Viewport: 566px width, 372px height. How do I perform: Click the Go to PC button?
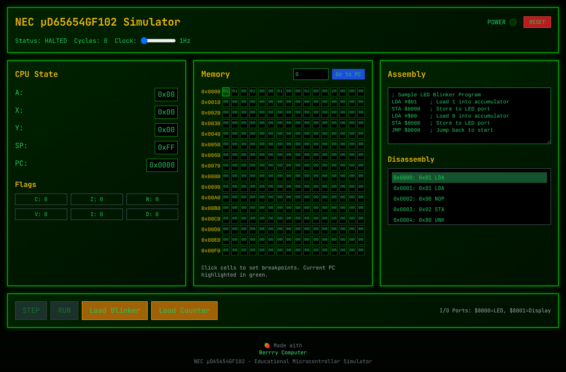[348, 74]
